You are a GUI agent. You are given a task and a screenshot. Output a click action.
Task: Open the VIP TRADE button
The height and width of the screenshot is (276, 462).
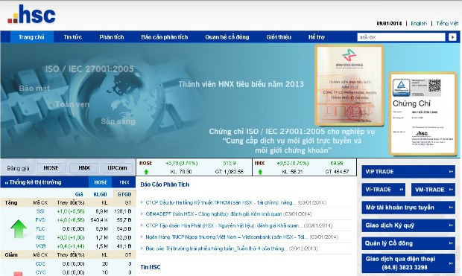[x=408, y=172]
